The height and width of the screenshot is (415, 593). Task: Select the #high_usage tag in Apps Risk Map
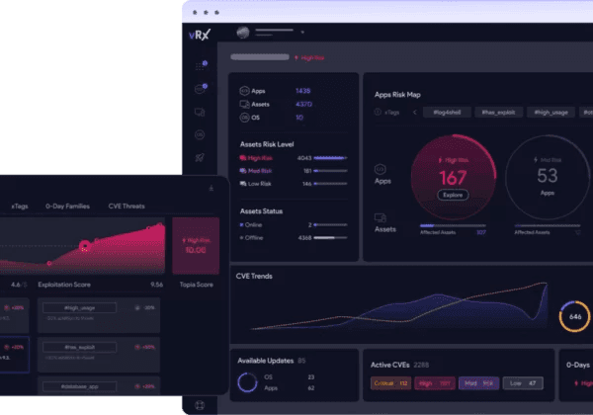pyautogui.click(x=551, y=113)
